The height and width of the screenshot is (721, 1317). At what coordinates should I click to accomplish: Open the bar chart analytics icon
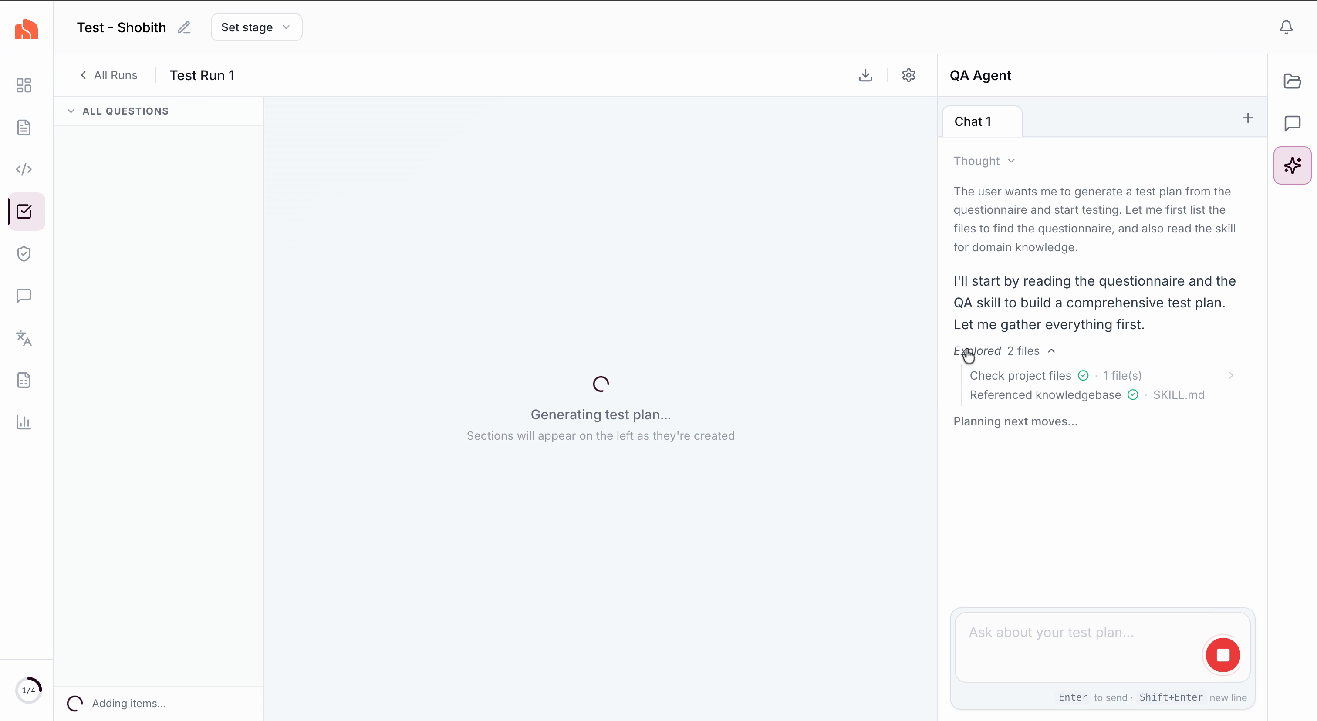(x=24, y=422)
